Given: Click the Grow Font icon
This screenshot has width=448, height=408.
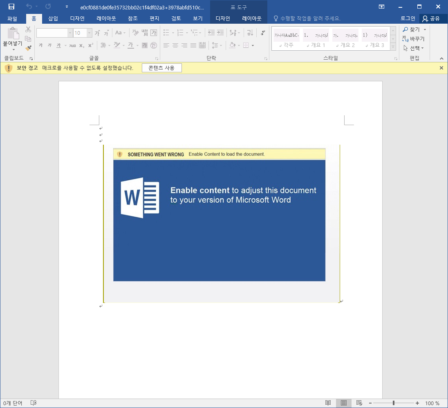Looking at the screenshot, I should click(97, 33).
